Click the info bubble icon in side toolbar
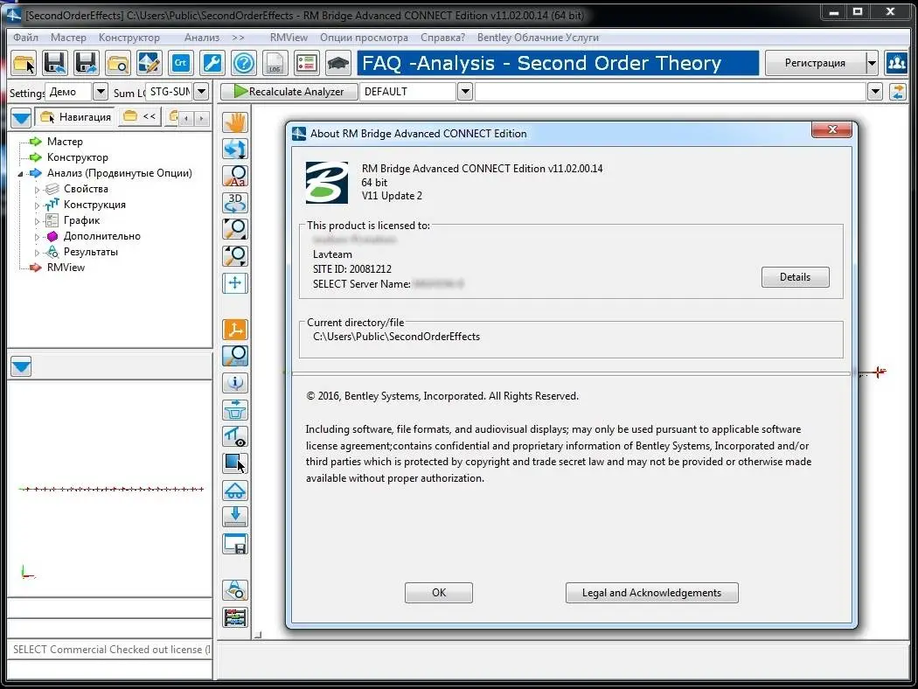The image size is (918, 689). 235,383
